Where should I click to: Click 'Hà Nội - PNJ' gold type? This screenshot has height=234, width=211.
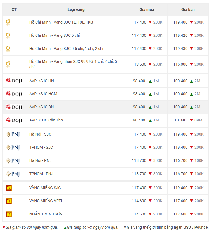[x=41, y=160]
